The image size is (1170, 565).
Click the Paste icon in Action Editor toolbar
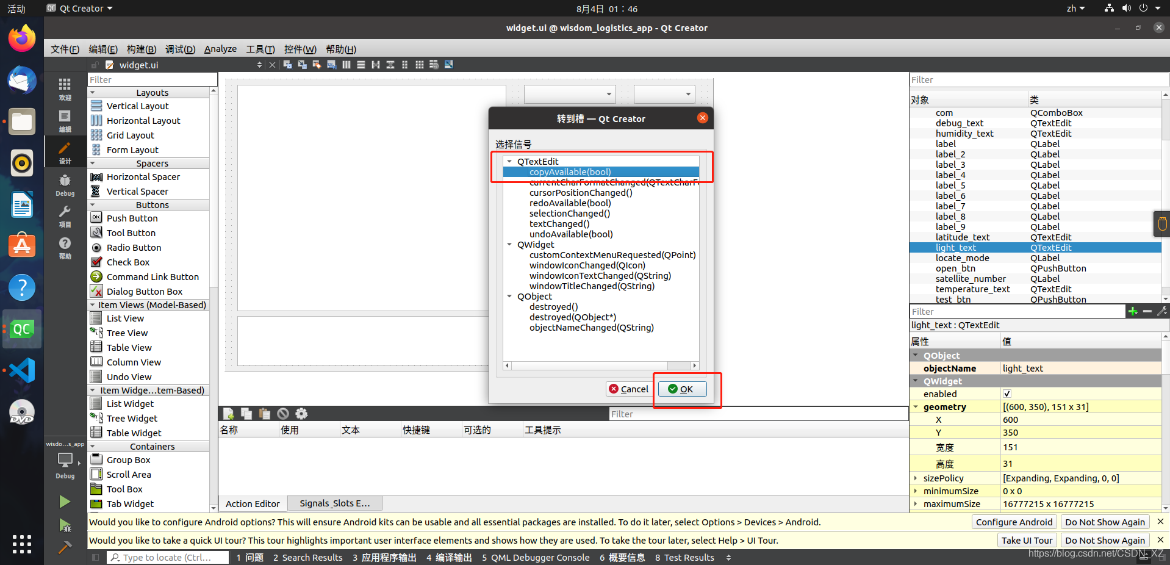pyautogui.click(x=265, y=414)
